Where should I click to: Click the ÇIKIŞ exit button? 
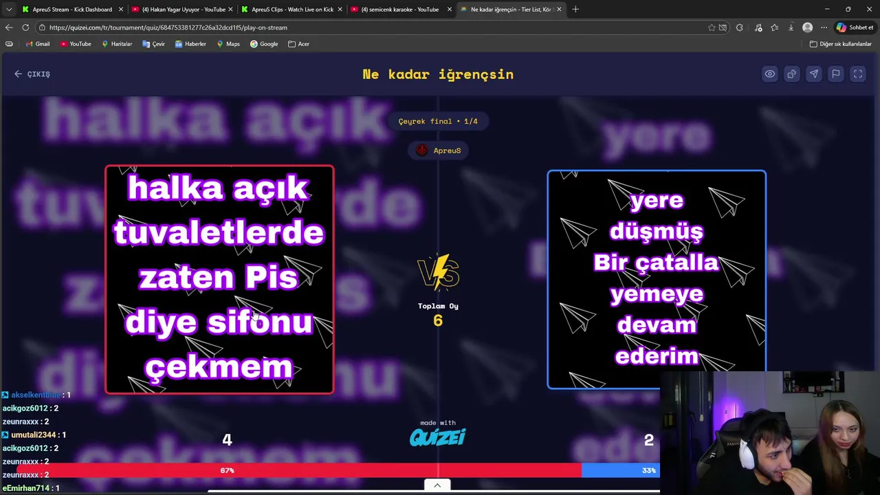click(32, 74)
